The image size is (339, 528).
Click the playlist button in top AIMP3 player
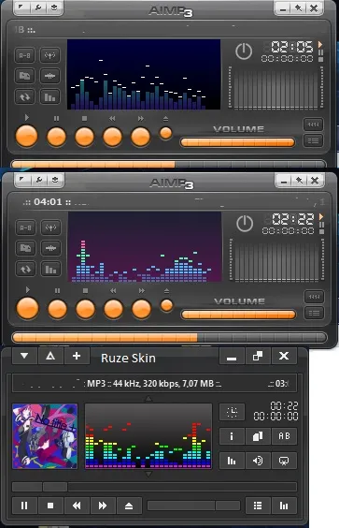click(x=313, y=140)
